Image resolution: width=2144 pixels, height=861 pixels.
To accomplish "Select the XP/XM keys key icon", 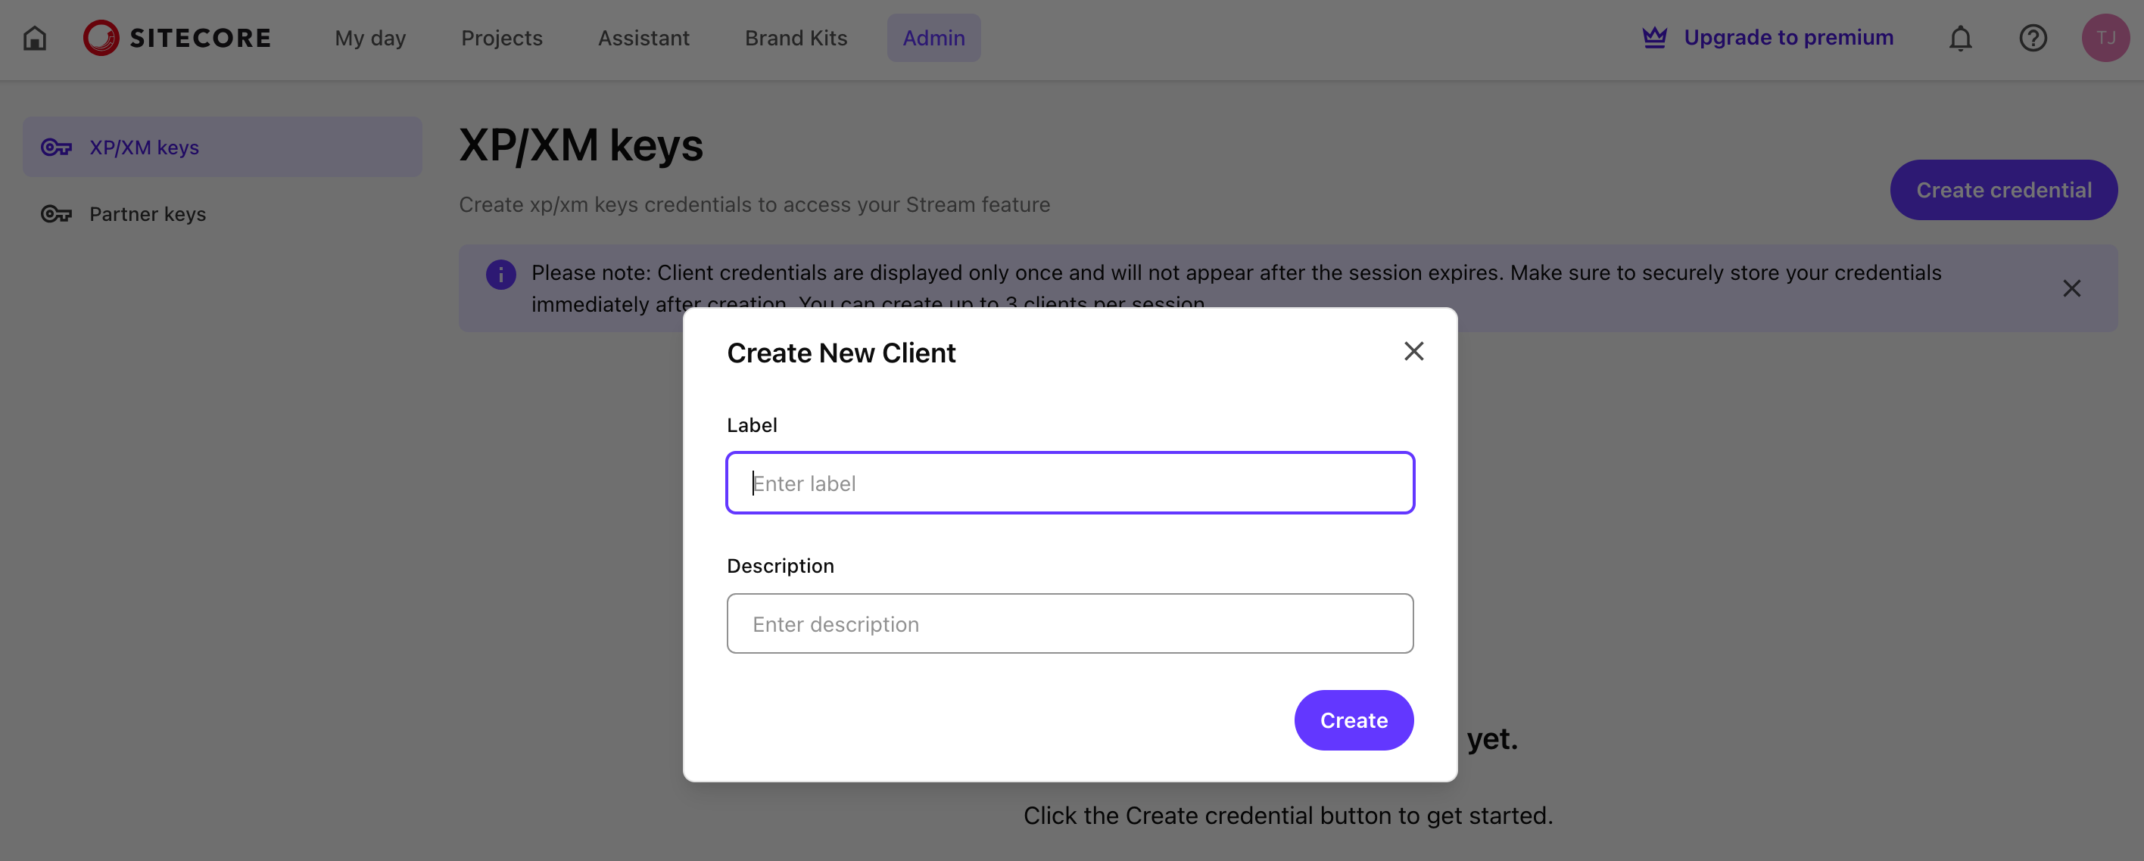I will pos(56,147).
